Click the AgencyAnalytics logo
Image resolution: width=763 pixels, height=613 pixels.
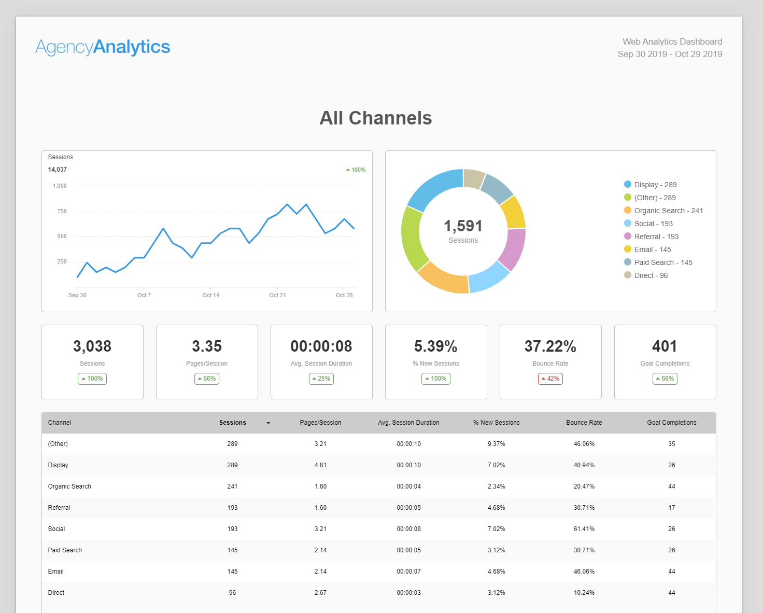tap(103, 47)
